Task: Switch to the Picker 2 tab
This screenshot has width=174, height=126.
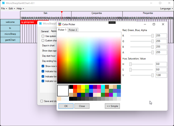Action: [x=73, y=30]
